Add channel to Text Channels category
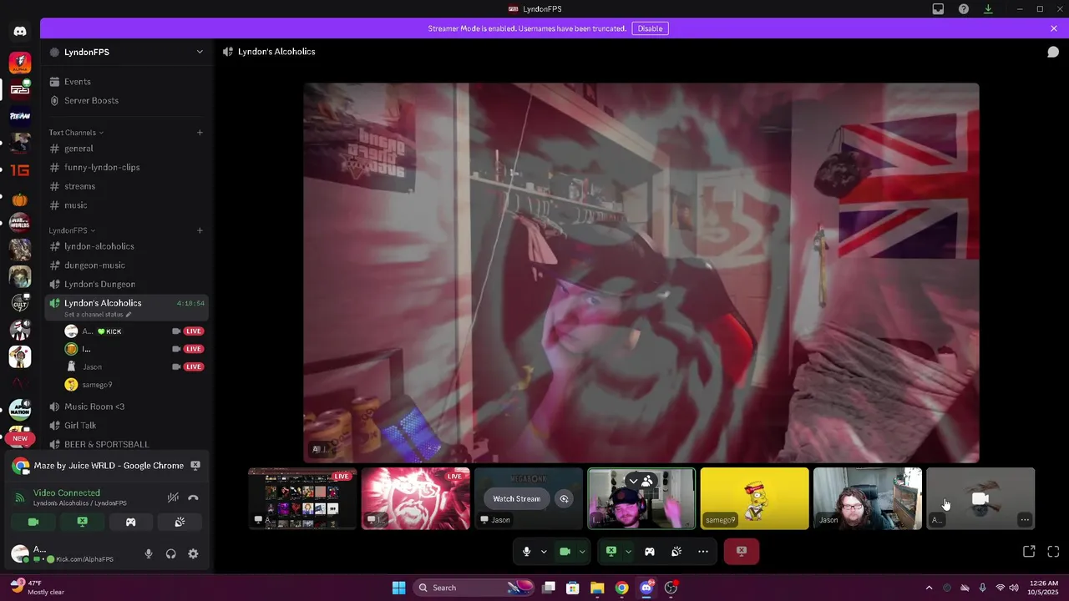This screenshot has height=601, width=1069. click(x=200, y=133)
